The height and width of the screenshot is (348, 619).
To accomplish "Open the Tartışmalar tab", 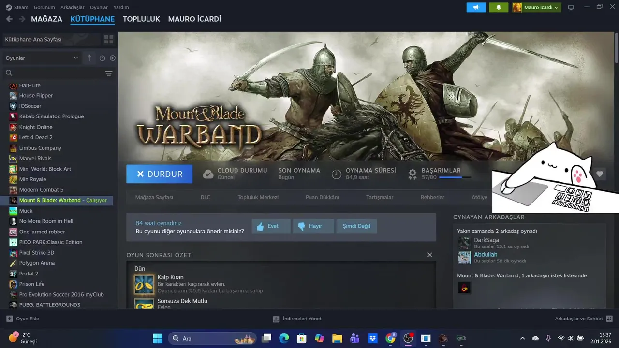I will [379, 197].
